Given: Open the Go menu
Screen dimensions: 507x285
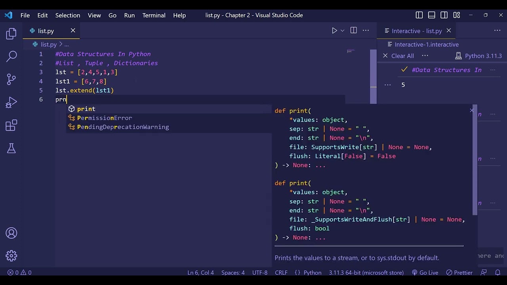Looking at the screenshot, I should pos(112,15).
